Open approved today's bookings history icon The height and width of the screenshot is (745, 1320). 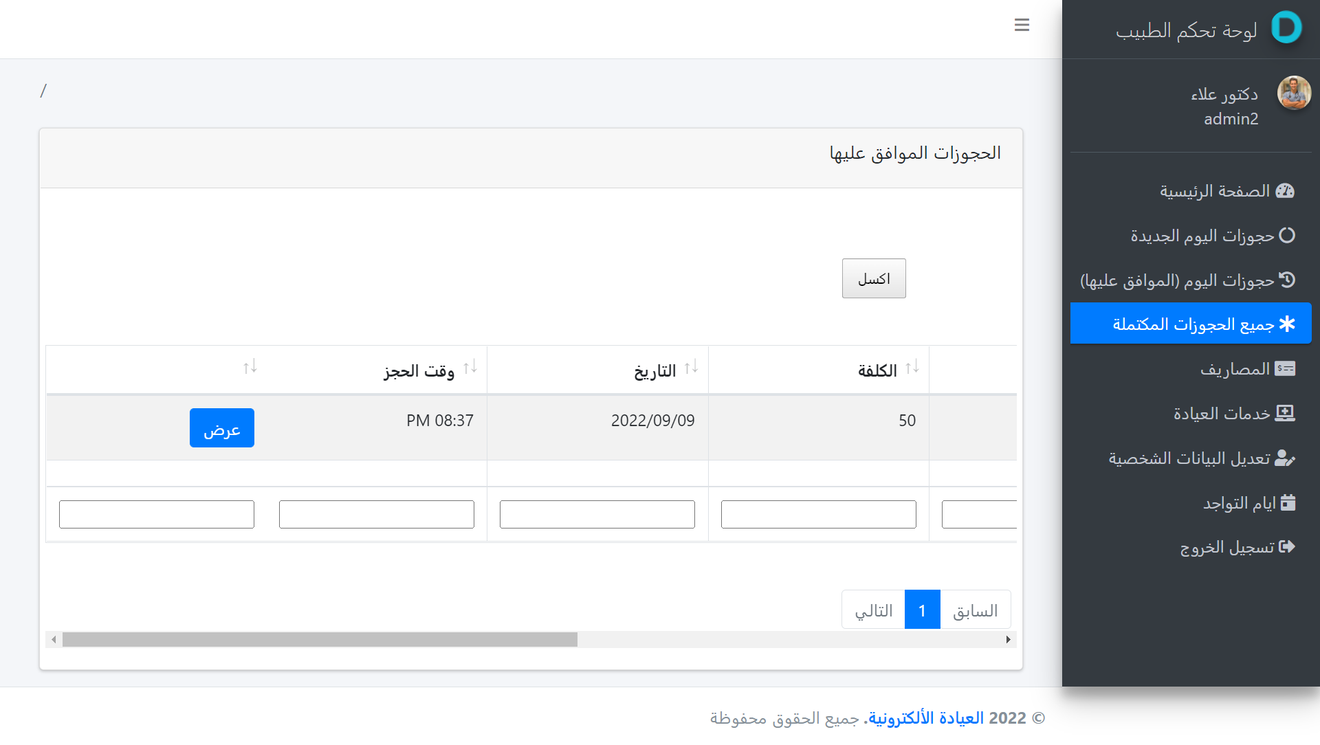tap(1286, 280)
